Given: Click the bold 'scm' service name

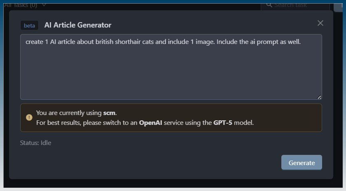Looking at the screenshot, I should 110,113.
